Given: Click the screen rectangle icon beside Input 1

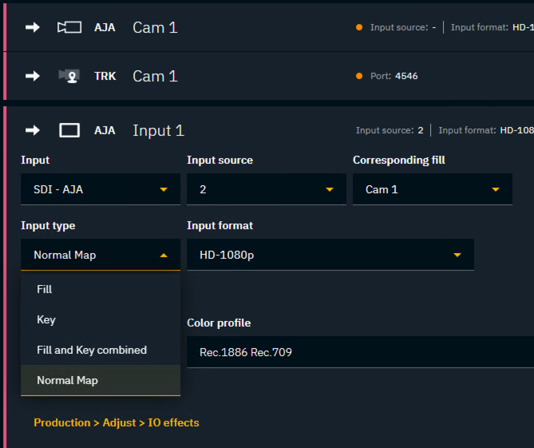Looking at the screenshot, I should tap(69, 130).
